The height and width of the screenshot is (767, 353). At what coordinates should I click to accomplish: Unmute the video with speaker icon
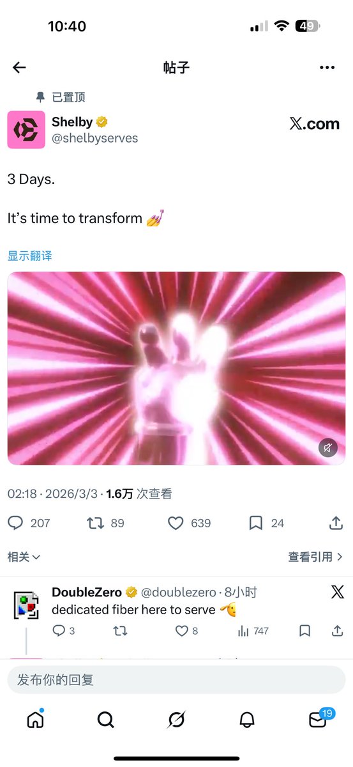pyautogui.click(x=328, y=447)
